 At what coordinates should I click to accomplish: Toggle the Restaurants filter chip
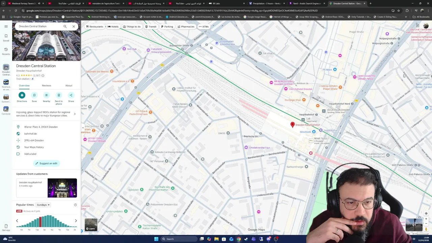pos(94,27)
